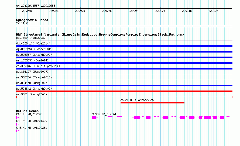Open the Cytogenetic Bands track heading
The image size is (240, 146).
[32, 20]
